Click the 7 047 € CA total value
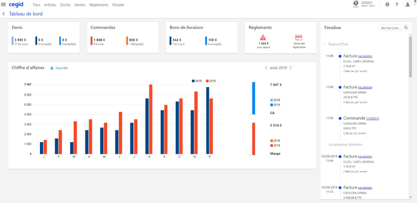The image size is (417, 203). pyautogui.click(x=276, y=85)
